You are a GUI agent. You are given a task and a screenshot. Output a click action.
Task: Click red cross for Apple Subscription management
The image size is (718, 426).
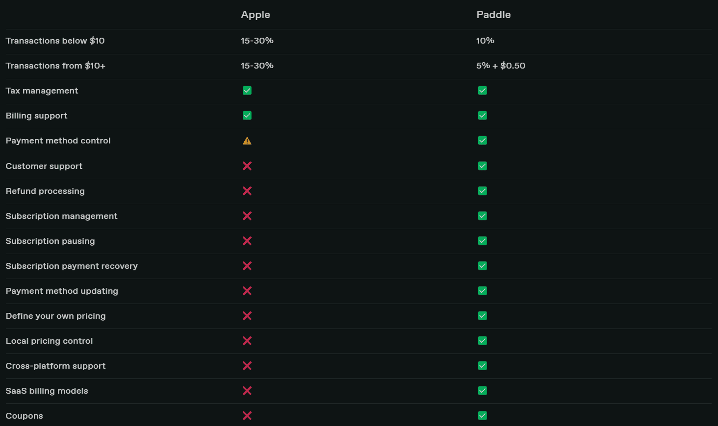247,216
